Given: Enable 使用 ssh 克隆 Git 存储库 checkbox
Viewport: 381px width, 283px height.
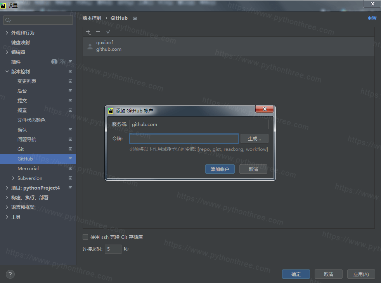Looking at the screenshot, I should coord(85,237).
